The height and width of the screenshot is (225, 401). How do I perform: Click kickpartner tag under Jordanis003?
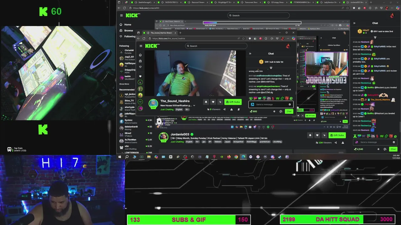point(238,142)
